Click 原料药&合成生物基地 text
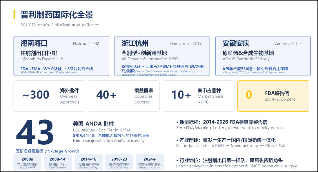Image resolution: width=318 pixels, height=172 pixels. click(248, 53)
